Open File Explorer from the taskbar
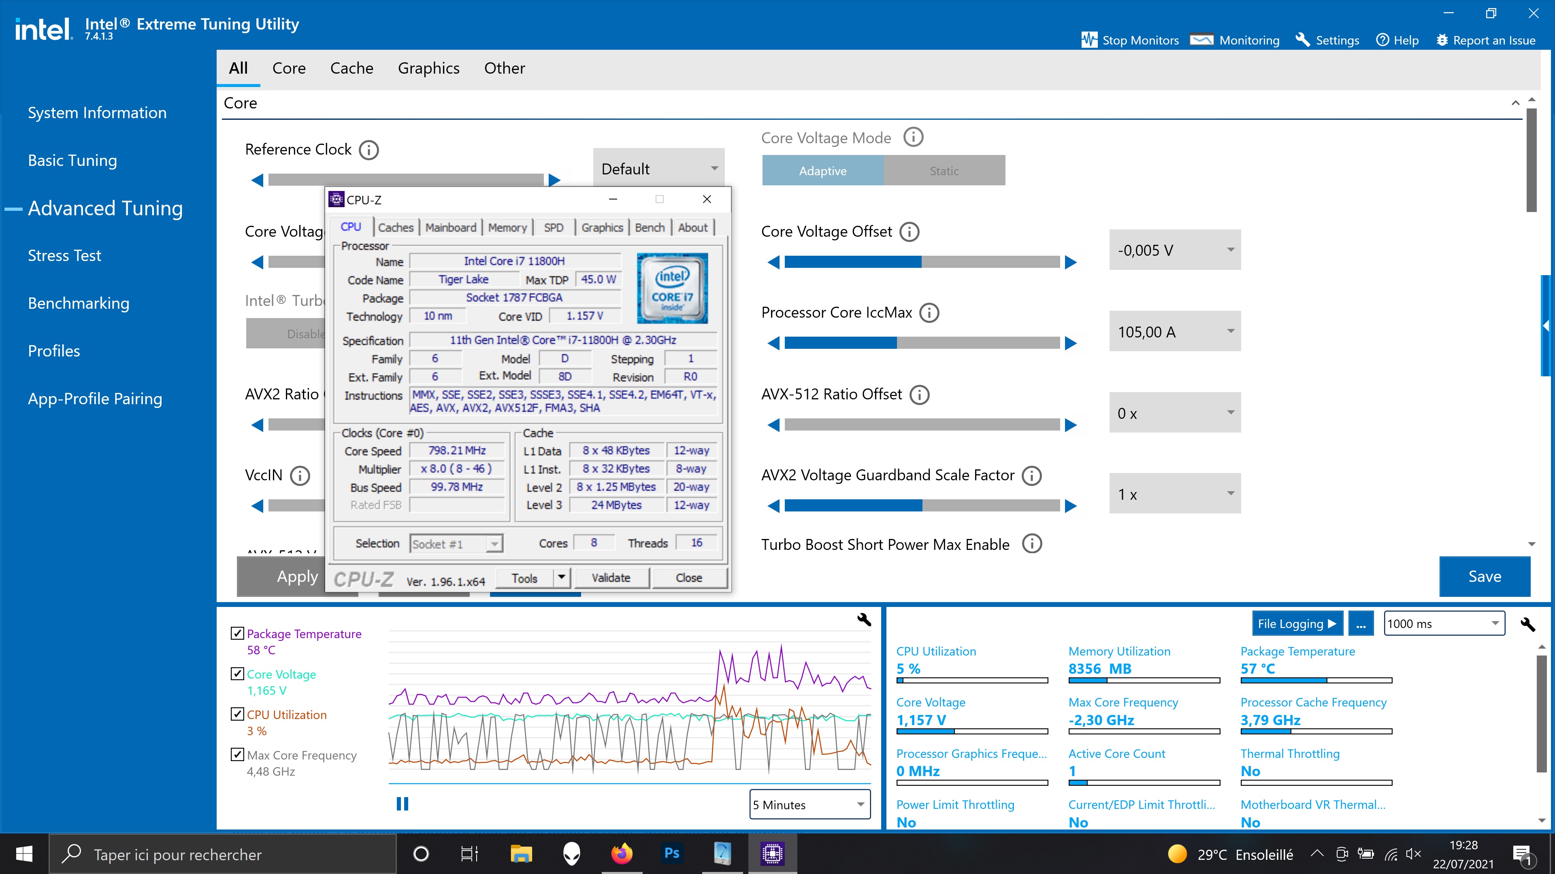1555x874 pixels. 520,853
